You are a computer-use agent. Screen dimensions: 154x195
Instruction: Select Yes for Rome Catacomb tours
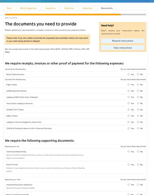click(x=129, y=74)
